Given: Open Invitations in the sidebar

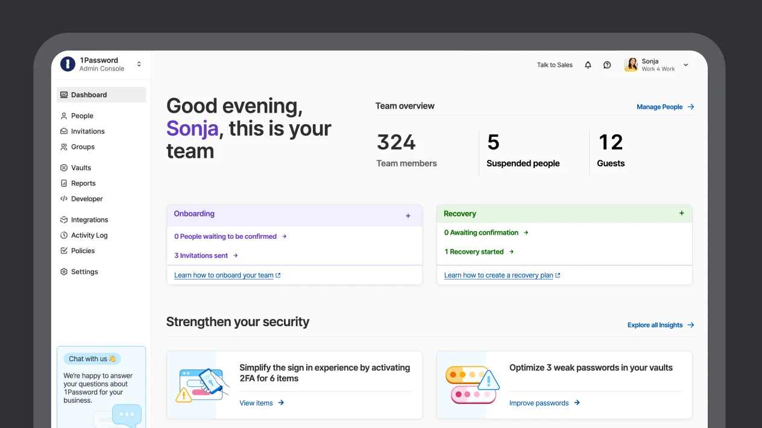Looking at the screenshot, I should [88, 131].
